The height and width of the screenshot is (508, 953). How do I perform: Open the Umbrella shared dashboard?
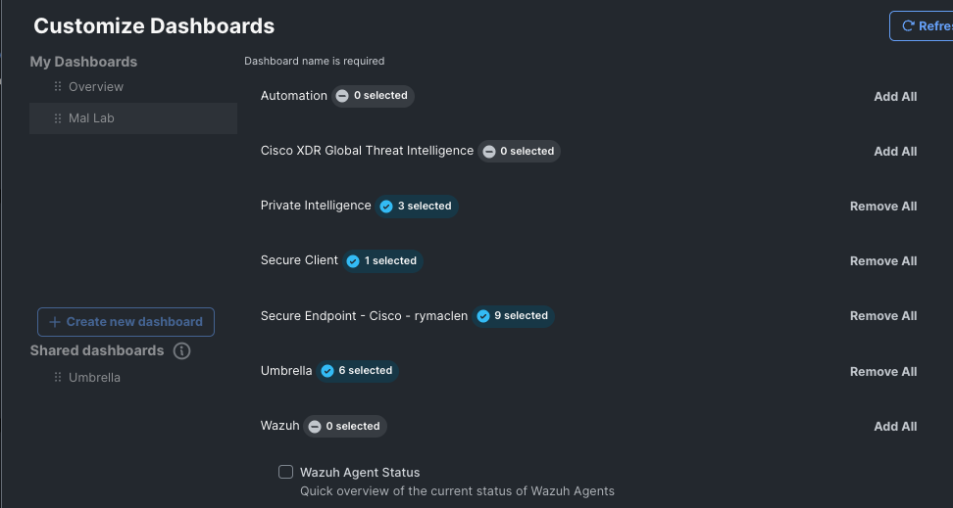pos(94,378)
